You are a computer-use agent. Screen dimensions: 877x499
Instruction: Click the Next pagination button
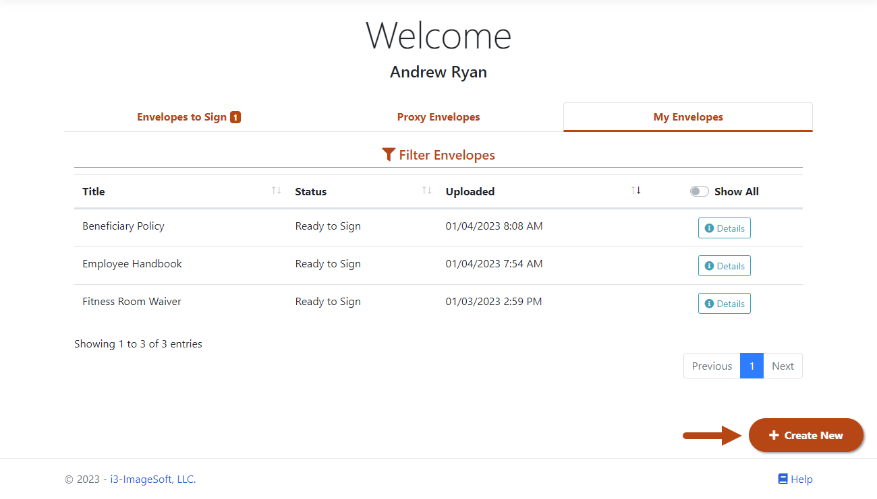(x=783, y=366)
